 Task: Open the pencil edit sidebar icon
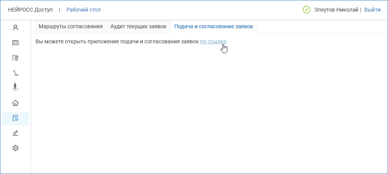coord(15,133)
